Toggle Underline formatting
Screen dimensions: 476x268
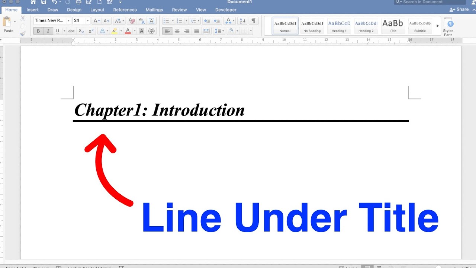click(x=57, y=31)
